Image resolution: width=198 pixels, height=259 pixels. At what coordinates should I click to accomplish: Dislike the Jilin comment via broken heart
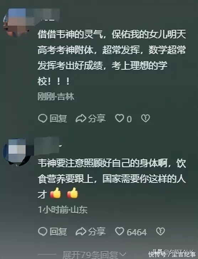click(x=145, y=118)
